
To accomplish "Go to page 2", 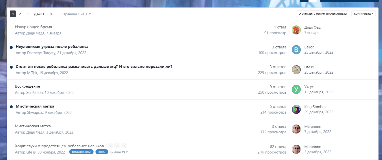I will pos(20,14).
